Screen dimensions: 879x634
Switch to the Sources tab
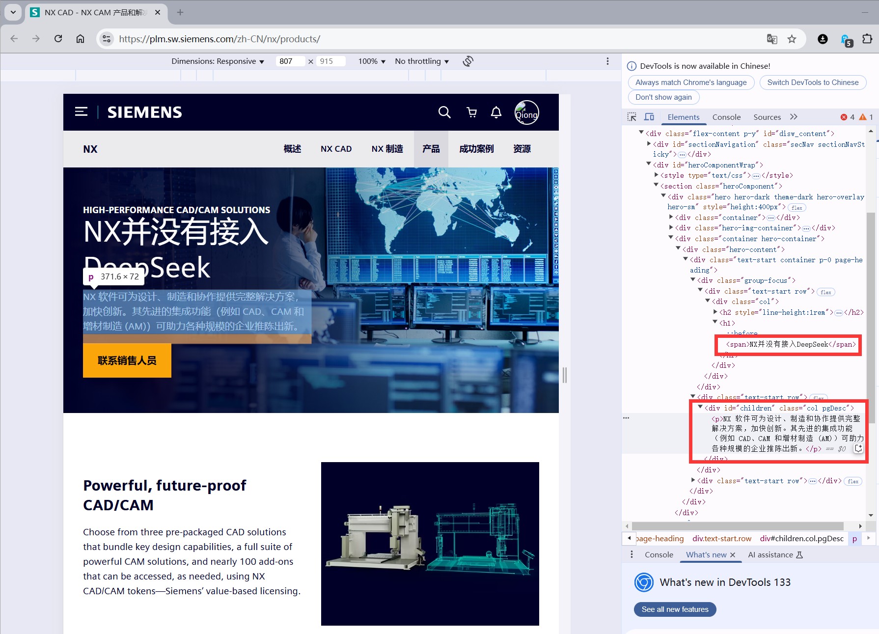coord(767,117)
